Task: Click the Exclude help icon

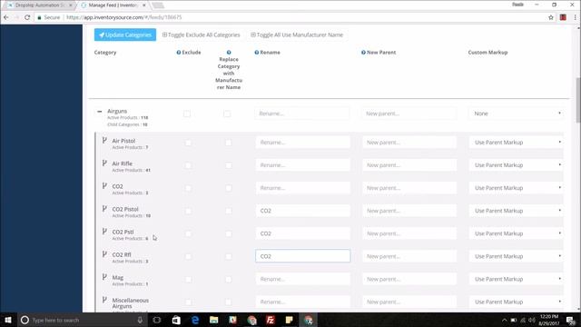Action: pos(179,53)
